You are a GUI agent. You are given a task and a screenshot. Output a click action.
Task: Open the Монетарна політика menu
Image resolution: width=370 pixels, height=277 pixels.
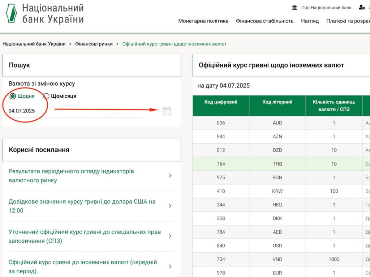point(203,21)
